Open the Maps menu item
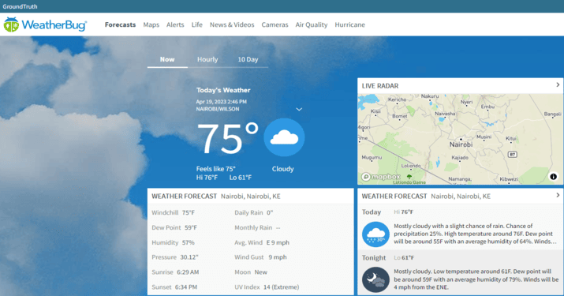564x296 pixels. [151, 24]
